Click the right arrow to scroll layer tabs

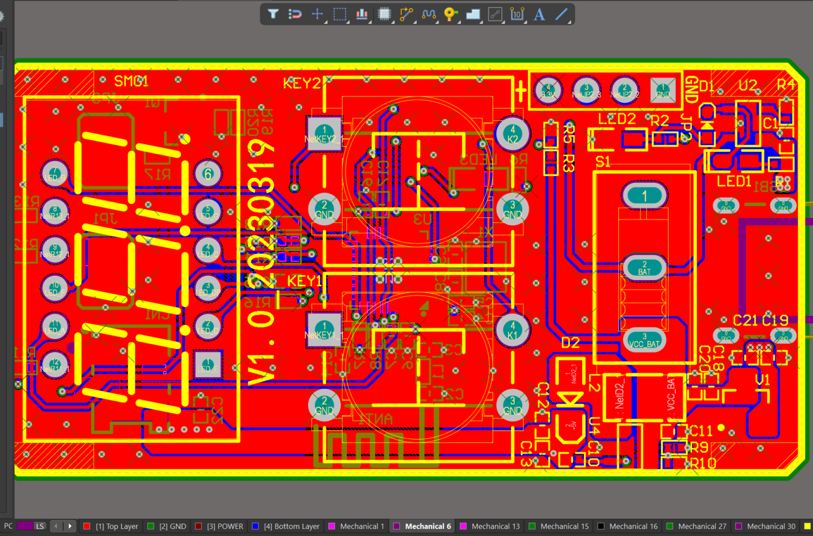[69, 526]
